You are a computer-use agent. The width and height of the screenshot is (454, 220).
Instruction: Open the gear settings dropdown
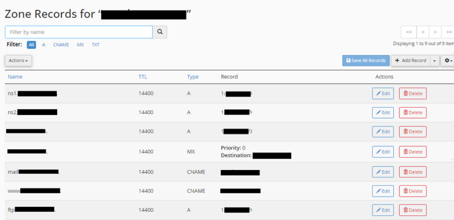pyautogui.click(x=448, y=61)
